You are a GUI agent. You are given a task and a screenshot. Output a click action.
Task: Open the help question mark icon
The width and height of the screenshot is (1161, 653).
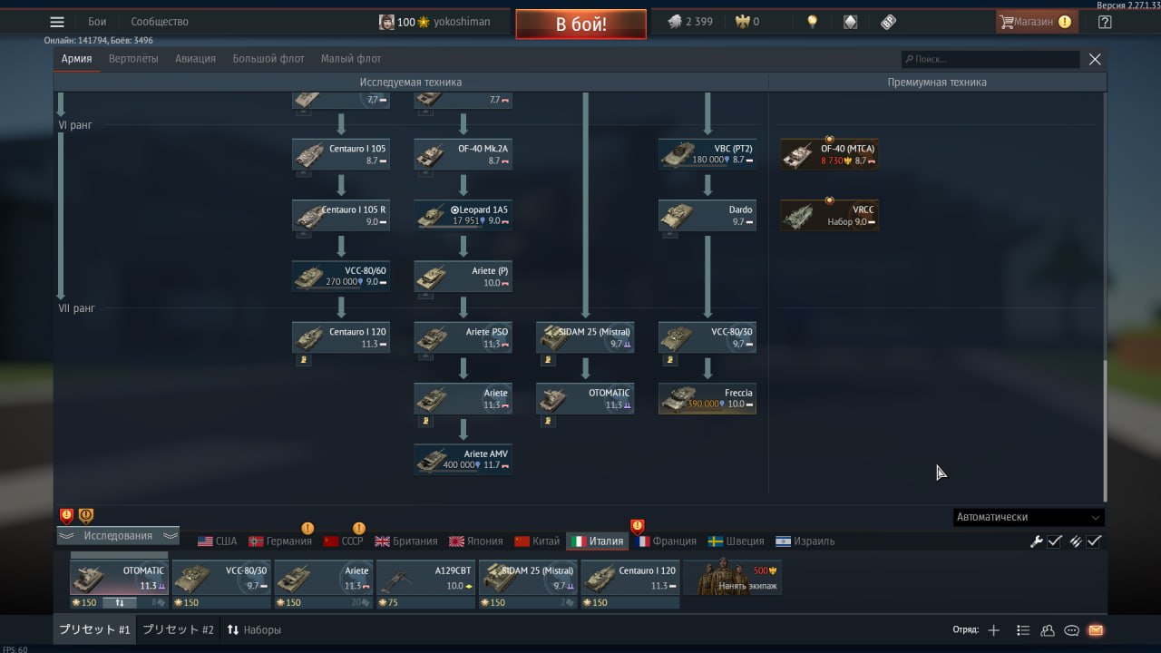[x=1104, y=22]
